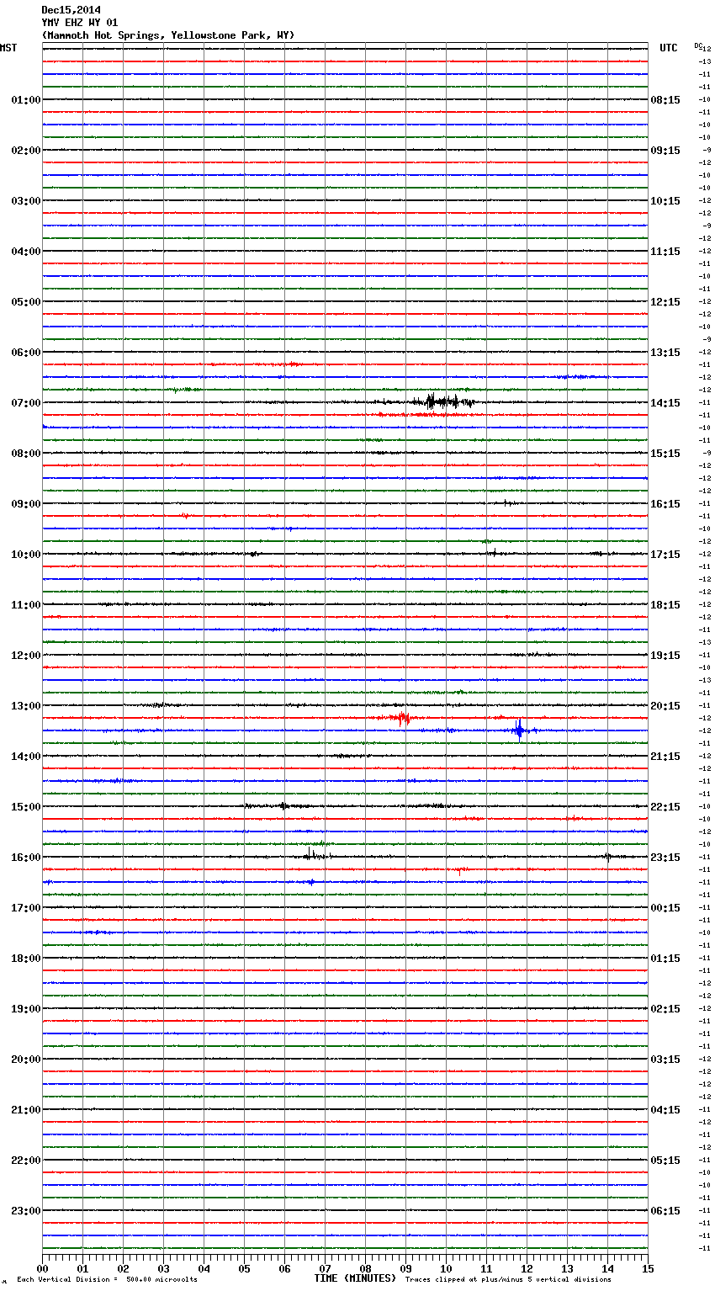The height and width of the screenshot is (1291, 715).
Task: Click the Mammoth Hot Springs location subtitle
Action: tap(168, 35)
